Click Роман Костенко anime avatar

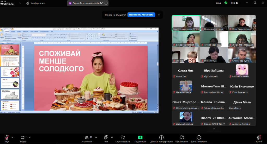pyautogui.click(x=242, y=70)
